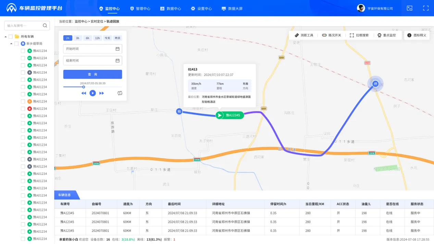Image resolution: width=434 pixels, height=244 pixels.
Task: Click the ACC status vehicle icon in tree
Action: [29, 58]
